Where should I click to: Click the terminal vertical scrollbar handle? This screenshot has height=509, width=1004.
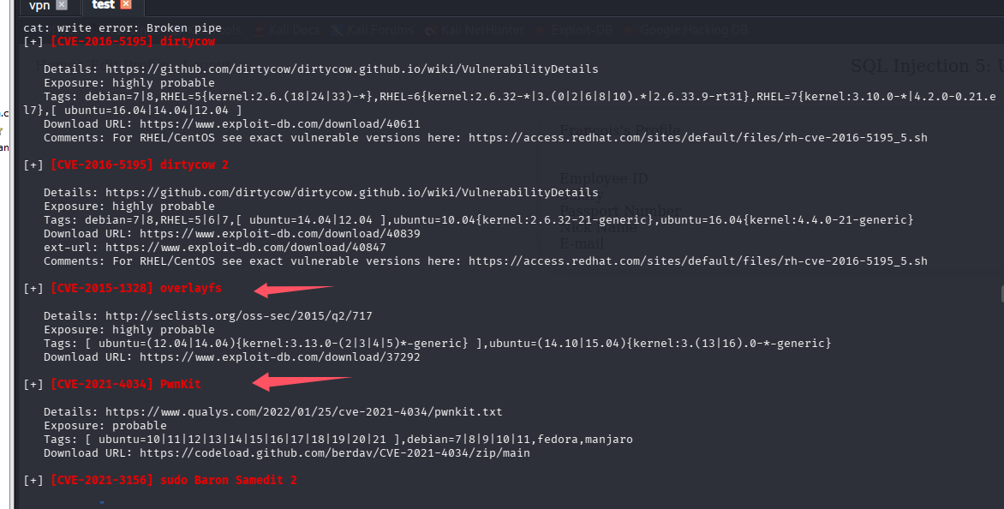click(1000, 293)
